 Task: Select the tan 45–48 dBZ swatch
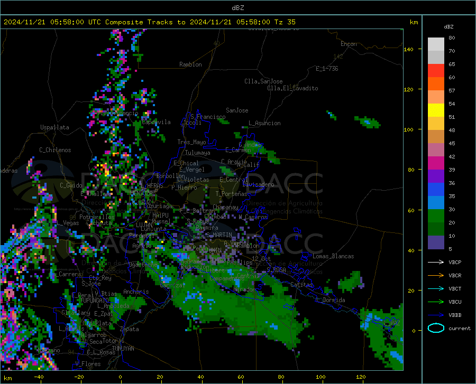pyautogui.click(x=436, y=137)
